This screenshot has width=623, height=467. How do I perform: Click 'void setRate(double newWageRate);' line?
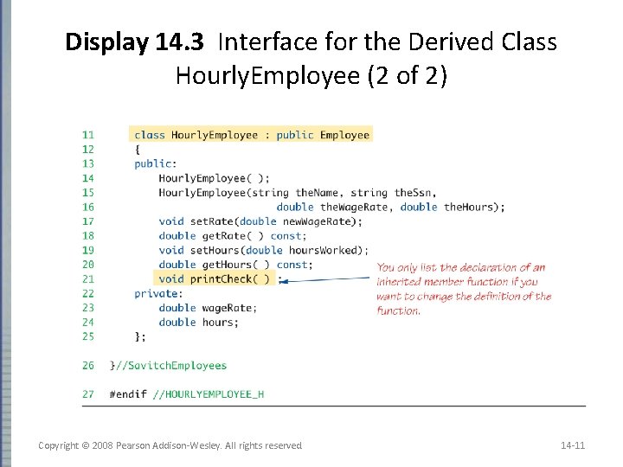pyautogui.click(x=260, y=221)
